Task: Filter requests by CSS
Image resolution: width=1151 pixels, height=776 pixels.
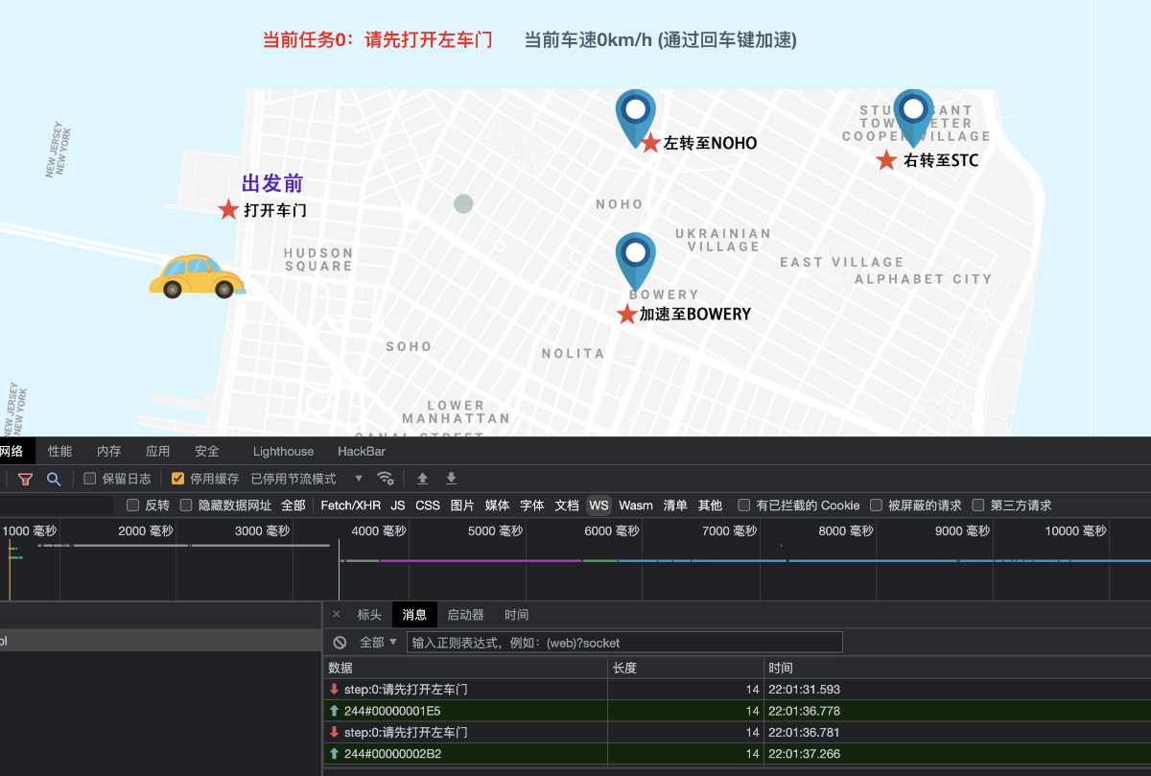Action: coord(428,506)
